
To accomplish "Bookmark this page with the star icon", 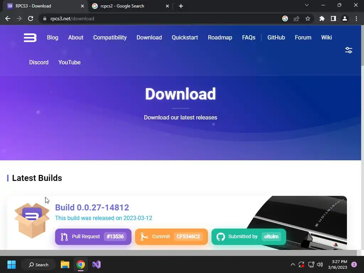I will click(308, 18).
